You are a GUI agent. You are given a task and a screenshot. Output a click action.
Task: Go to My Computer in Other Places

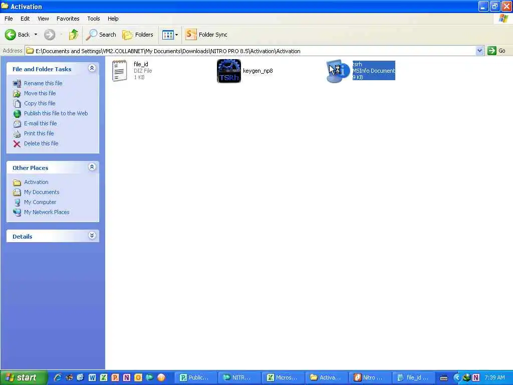40,202
